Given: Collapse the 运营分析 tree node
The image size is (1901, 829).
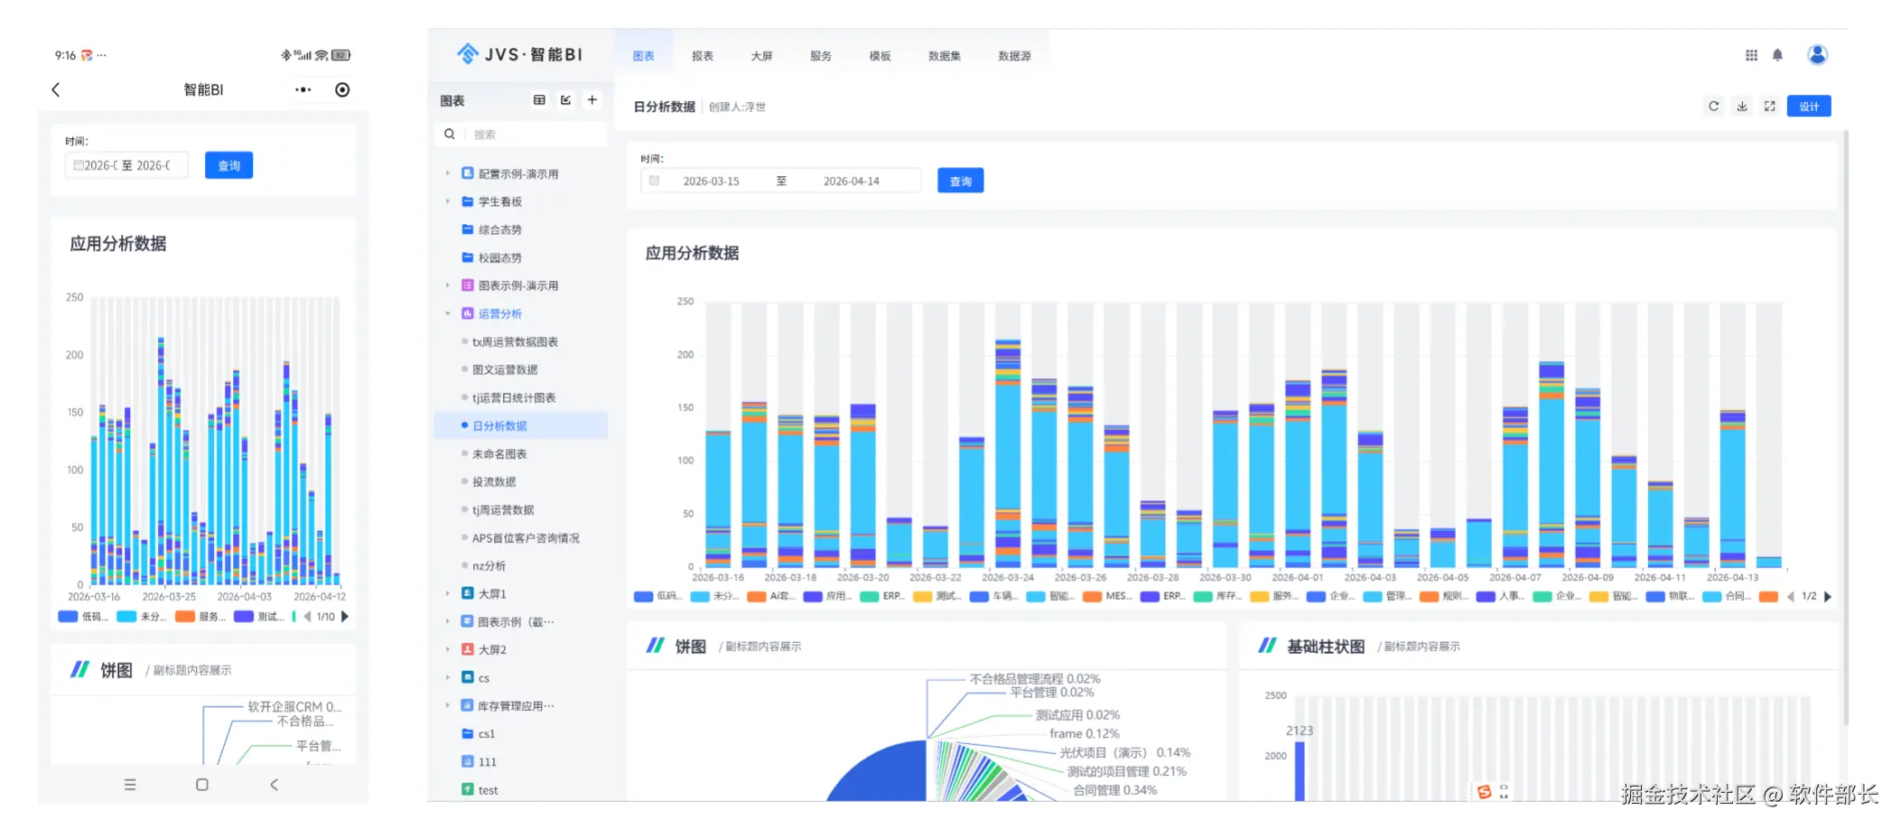Looking at the screenshot, I should coord(447,313).
